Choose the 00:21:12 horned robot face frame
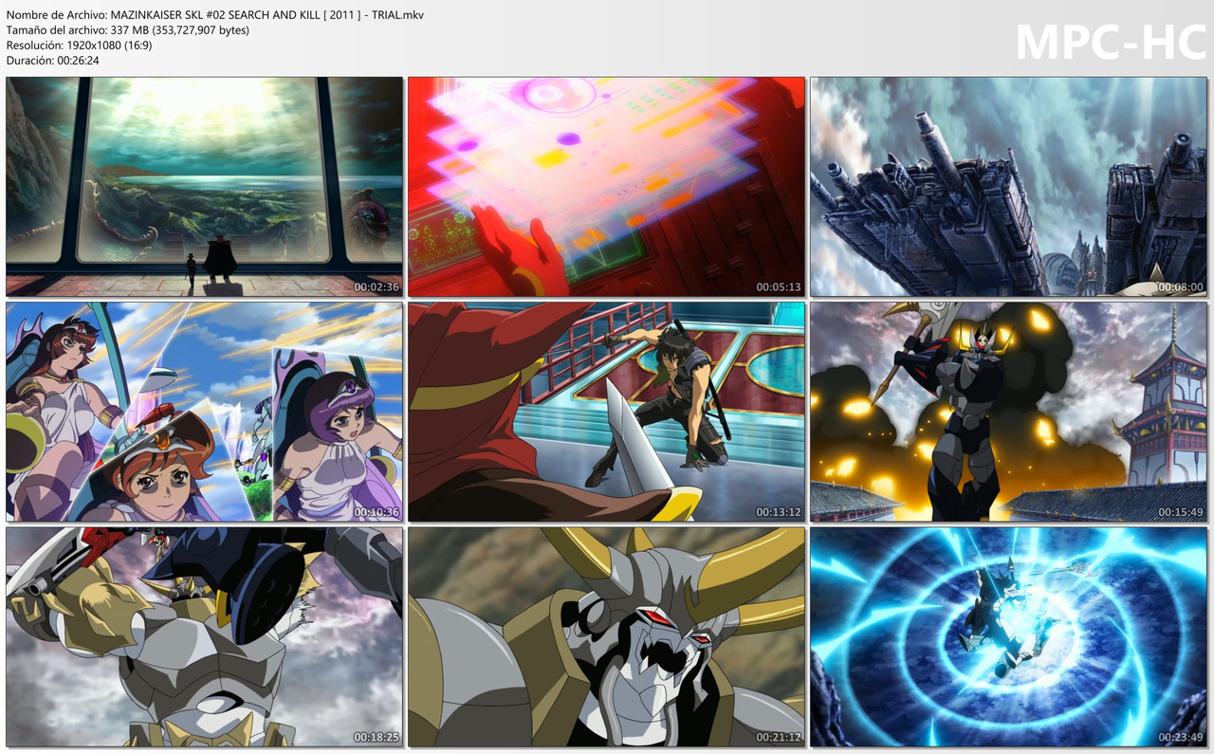The image size is (1214, 754). [x=606, y=637]
